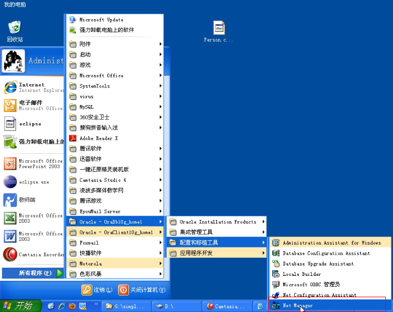Click the 注销 log off button
Screen dimensions: 393x312
point(97,290)
